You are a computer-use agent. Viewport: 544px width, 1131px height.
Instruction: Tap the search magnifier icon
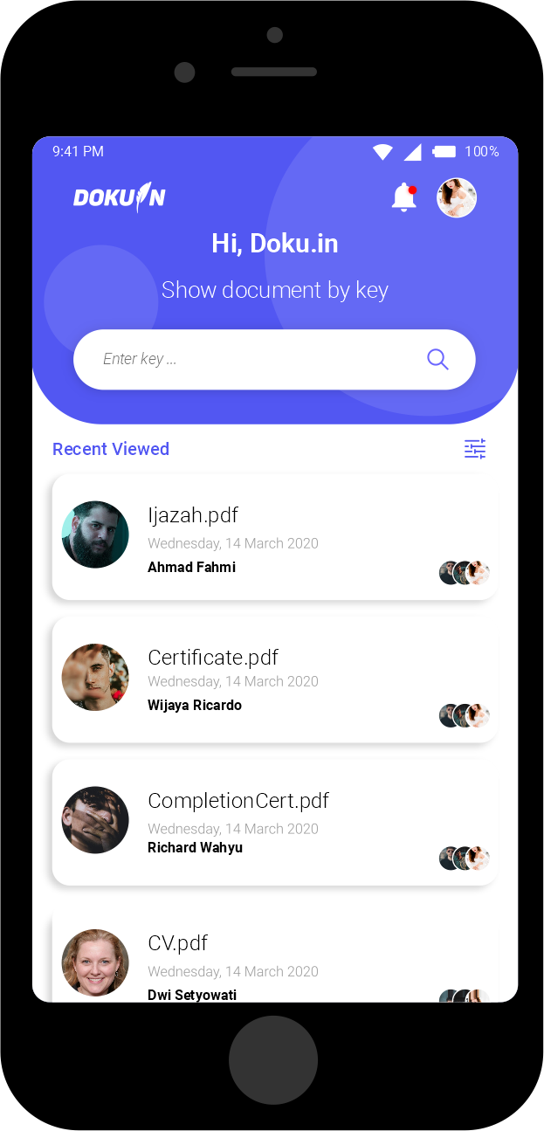[437, 359]
